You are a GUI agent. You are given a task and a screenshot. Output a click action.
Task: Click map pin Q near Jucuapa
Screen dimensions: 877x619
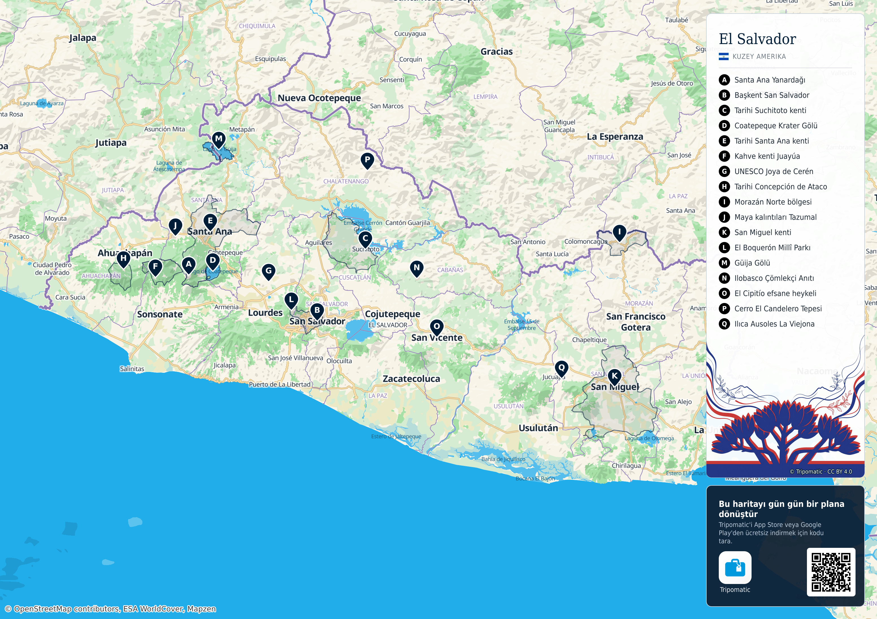click(x=561, y=369)
